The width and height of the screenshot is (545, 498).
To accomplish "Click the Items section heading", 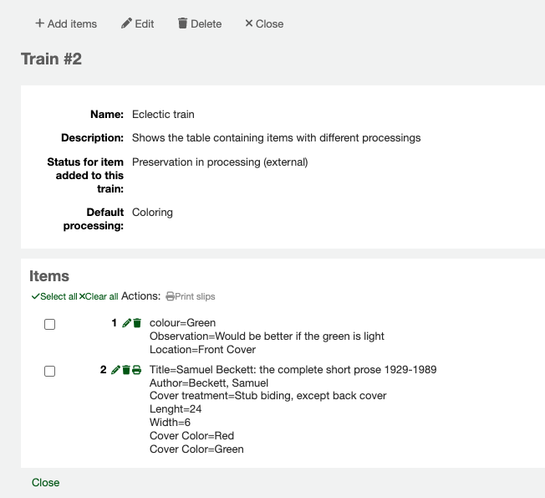I will pos(49,276).
